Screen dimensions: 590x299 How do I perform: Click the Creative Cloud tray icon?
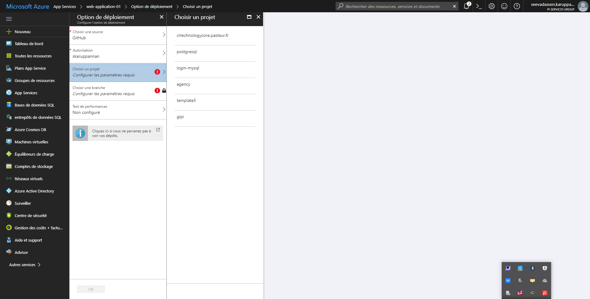coord(533,293)
